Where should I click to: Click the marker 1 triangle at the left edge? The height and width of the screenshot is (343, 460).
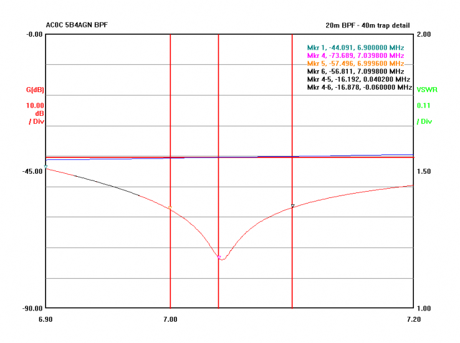pos(46,166)
